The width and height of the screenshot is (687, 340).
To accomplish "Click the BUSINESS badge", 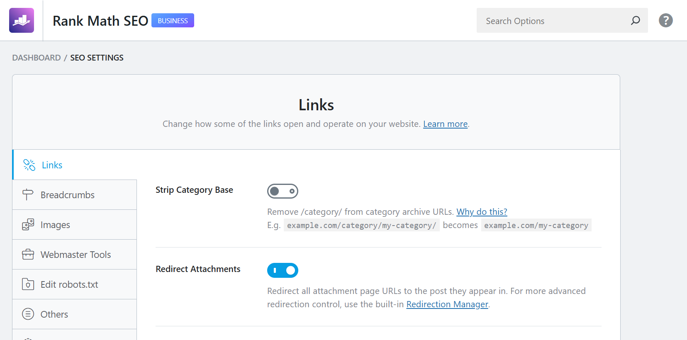I will point(173,20).
